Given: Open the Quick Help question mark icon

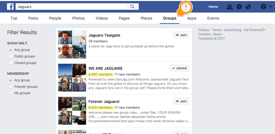Looking at the screenshot, I should click(263, 7).
